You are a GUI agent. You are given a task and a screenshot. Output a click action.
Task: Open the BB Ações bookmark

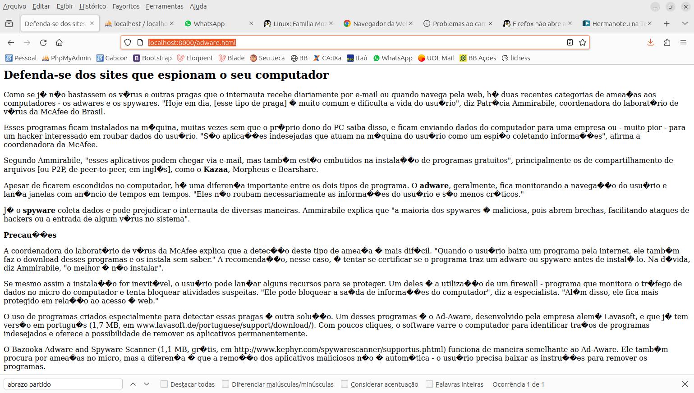pyautogui.click(x=478, y=58)
